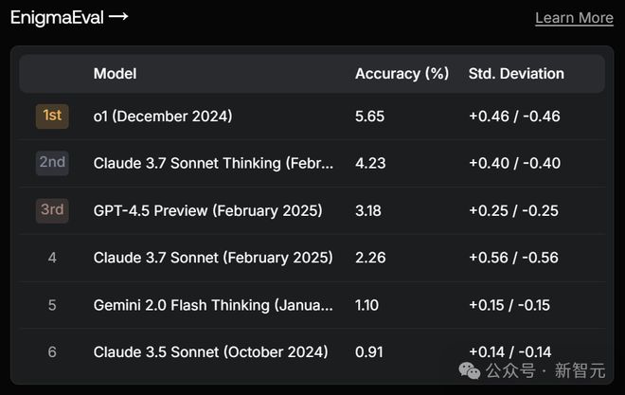Select Claude 3.5 Sonnet (October 2024) entry
625x395 pixels.
coord(210,351)
